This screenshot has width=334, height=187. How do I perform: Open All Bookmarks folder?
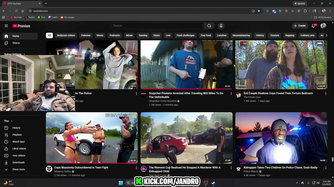323,17
